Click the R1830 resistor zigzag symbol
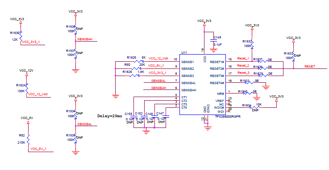 (x=21, y=36)
